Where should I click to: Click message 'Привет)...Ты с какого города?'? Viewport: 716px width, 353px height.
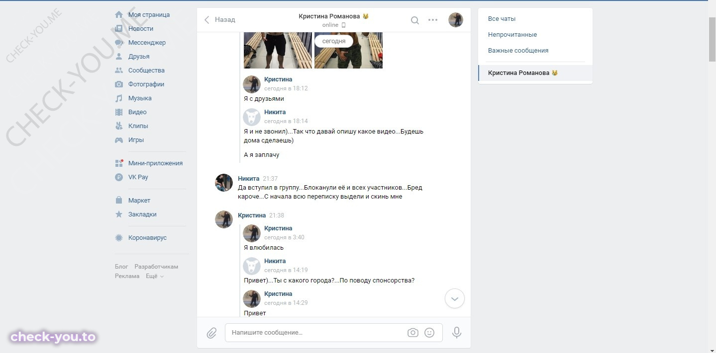pos(329,281)
